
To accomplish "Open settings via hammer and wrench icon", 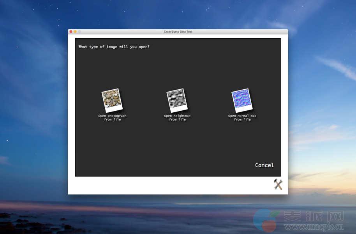I will click(278, 184).
